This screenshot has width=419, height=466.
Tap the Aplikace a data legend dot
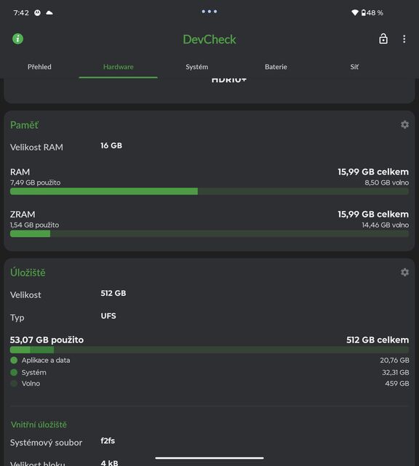pos(14,360)
